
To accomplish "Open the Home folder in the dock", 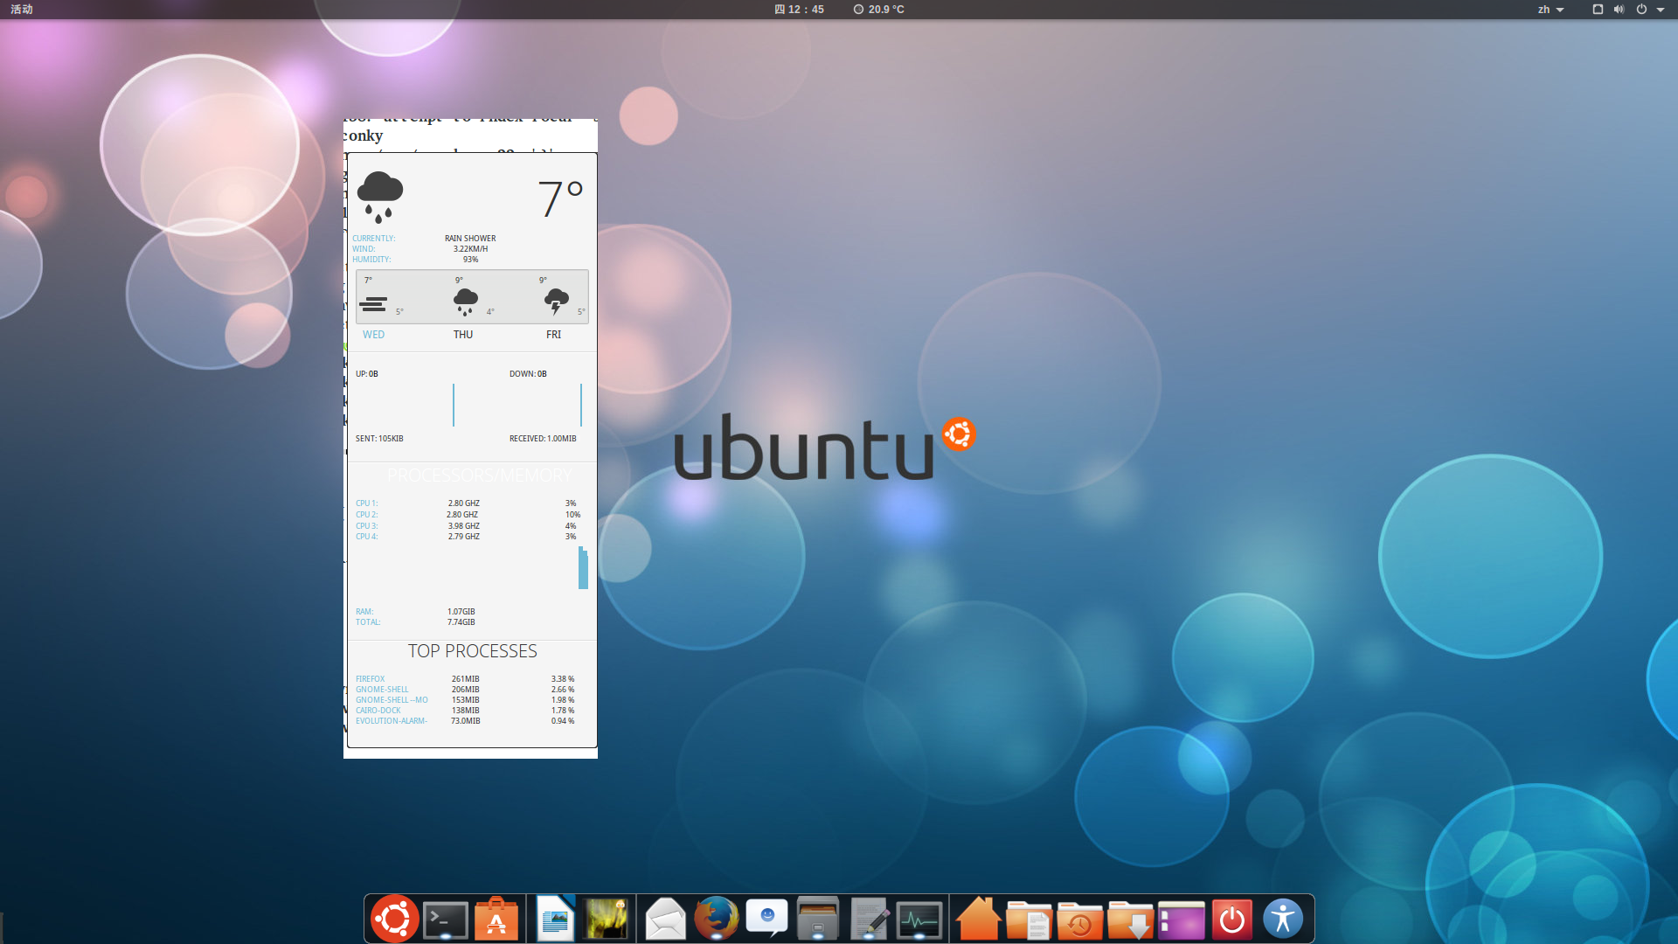I will [x=978, y=919].
